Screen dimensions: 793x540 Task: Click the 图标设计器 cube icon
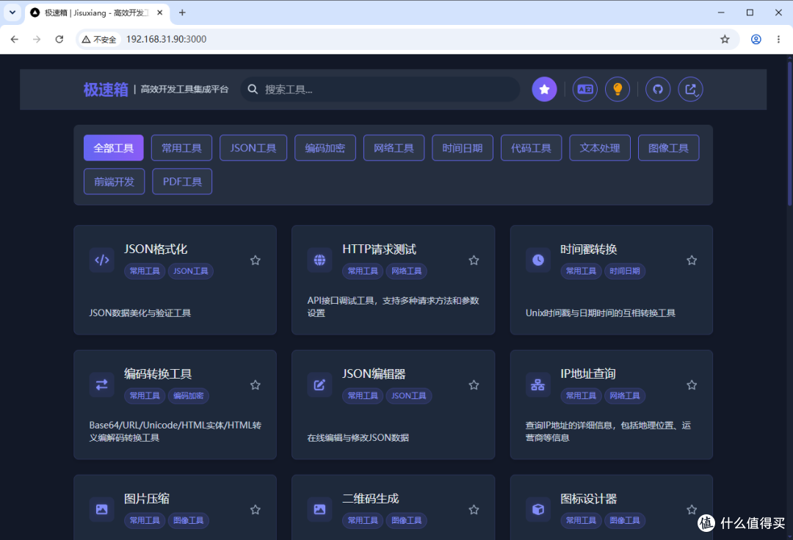[538, 509]
